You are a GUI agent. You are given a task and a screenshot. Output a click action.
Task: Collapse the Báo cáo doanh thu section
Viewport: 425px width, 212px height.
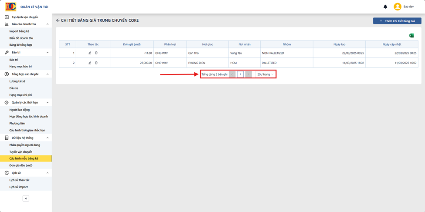48,24
